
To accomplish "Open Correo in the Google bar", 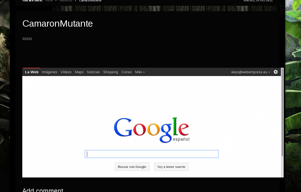I will click(x=127, y=72).
